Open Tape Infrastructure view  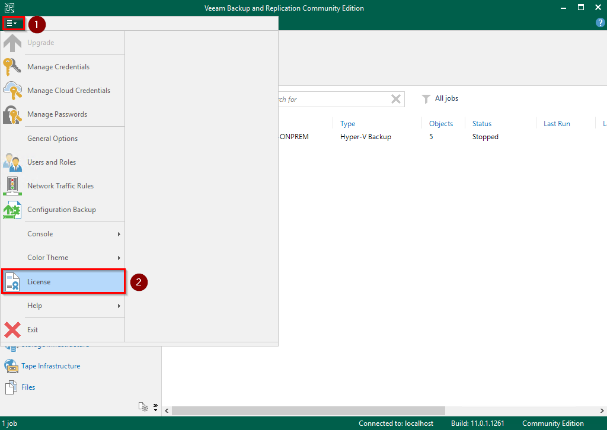(51, 366)
